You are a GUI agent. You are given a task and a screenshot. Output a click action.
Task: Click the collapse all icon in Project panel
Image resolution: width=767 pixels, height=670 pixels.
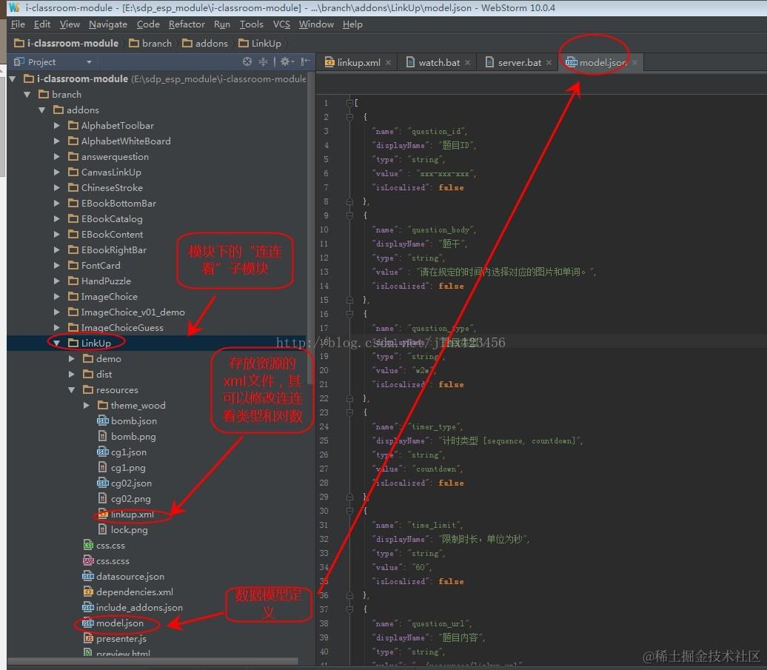[263, 61]
